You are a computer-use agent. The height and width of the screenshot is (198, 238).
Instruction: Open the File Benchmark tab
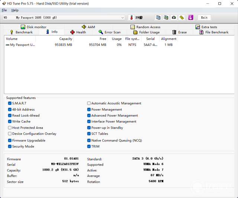point(214,32)
